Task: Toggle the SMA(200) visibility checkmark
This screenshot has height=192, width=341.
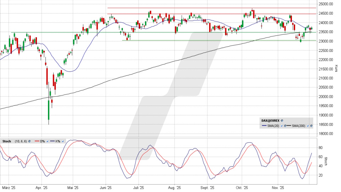Action: click(x=308, y=126)
